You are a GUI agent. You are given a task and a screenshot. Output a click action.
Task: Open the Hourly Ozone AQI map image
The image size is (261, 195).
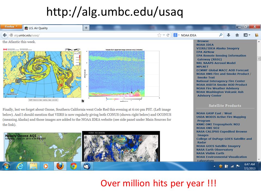point(42,147)
